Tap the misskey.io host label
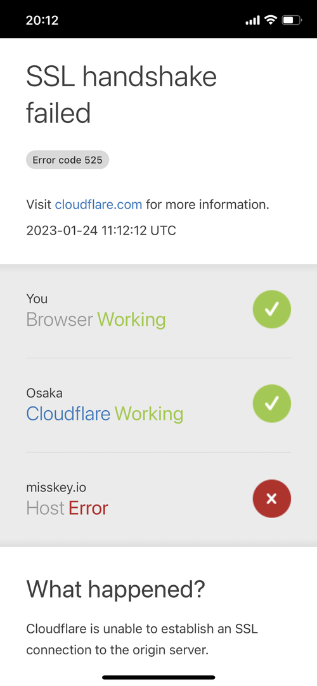 coord(53,488)
